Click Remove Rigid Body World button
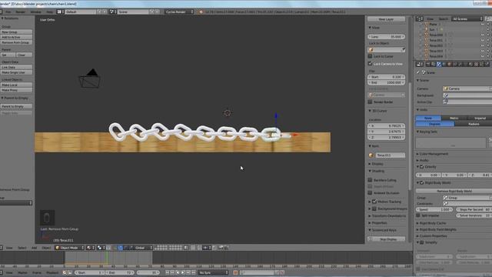Image resolution: width=492 pixels, height=277 pixels. (454, 191)
